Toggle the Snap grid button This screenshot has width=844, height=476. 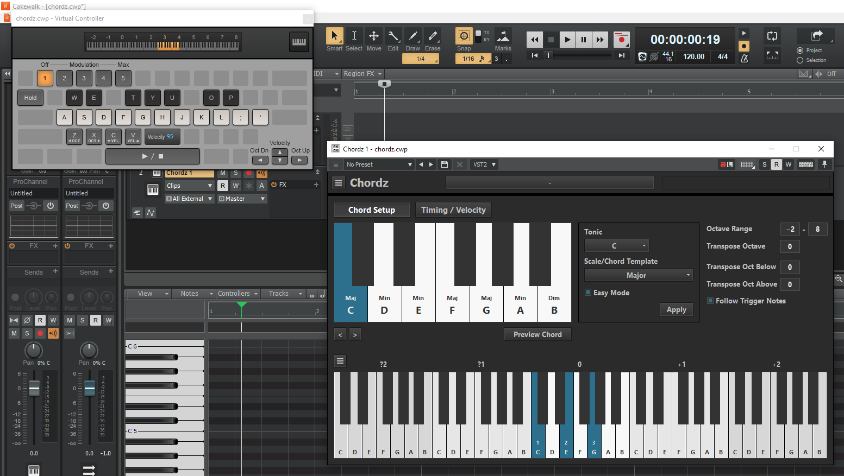pyautogui.click(x=464, y=36)
